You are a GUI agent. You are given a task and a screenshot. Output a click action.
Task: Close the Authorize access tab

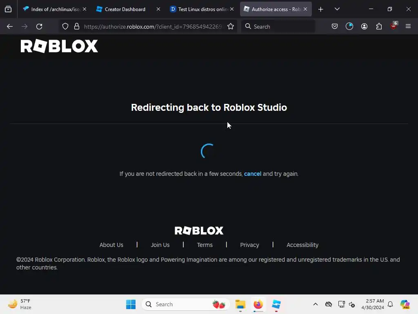click(x=305, y=9)
